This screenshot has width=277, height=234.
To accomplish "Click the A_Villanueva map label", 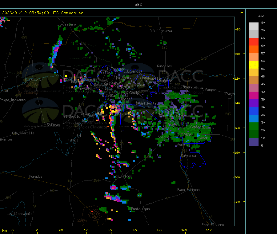I will coord(161,31).
